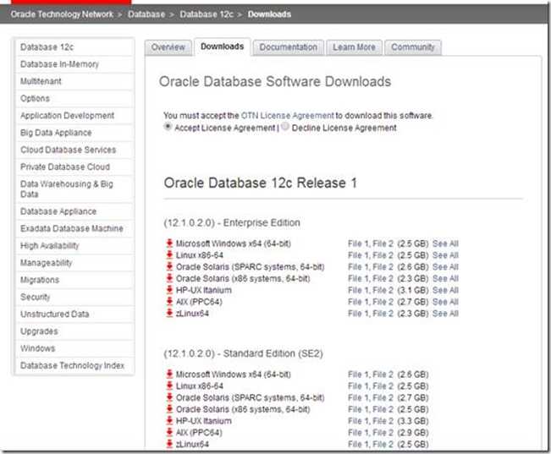Open Exadata Database Machine sidebar item
This screenshot has height=454, width=551.
74,228
